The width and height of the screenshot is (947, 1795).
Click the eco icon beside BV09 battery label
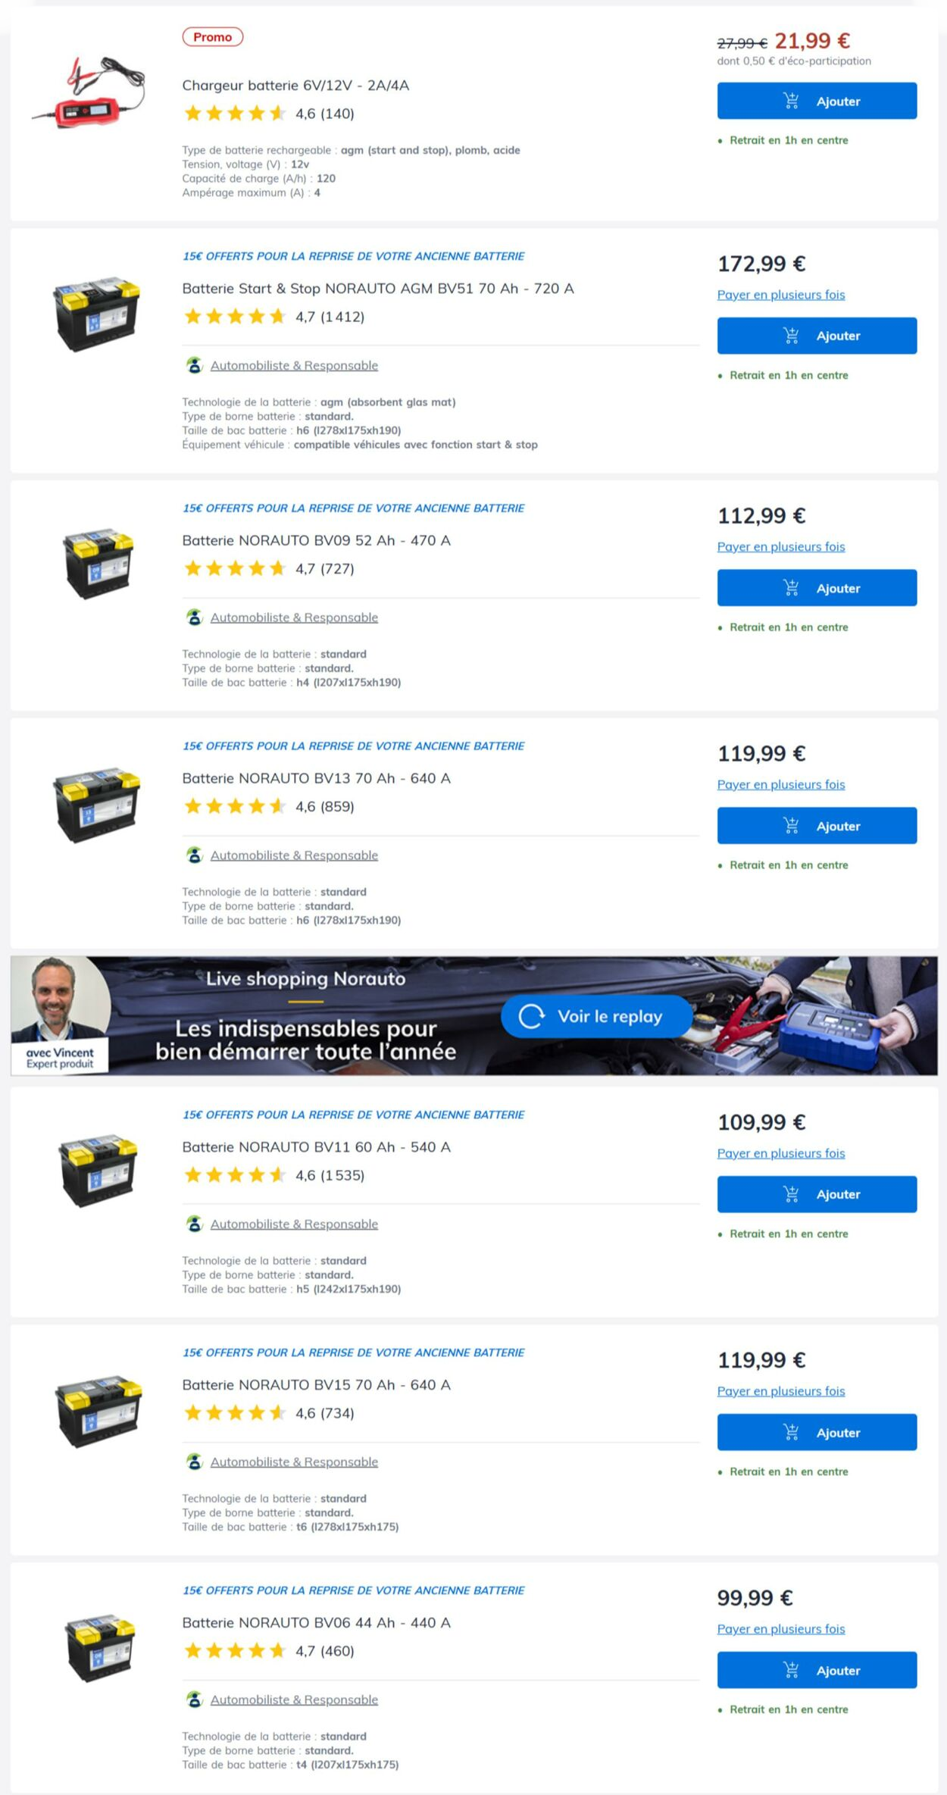coord(195,618)
